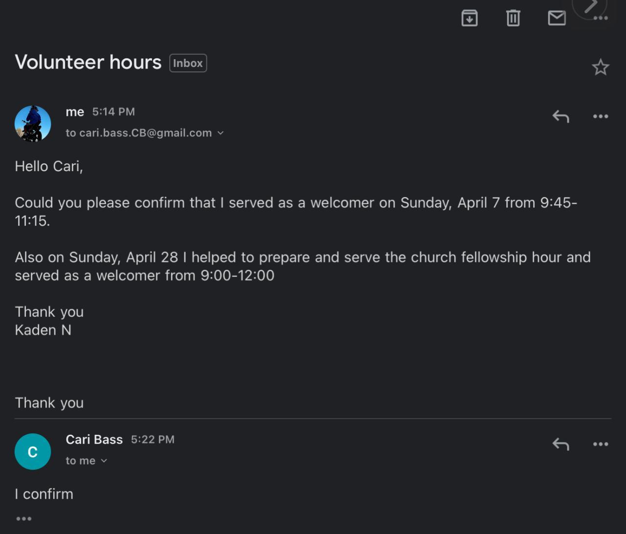626x534 pixels.
Task: Open my profile avatar on first message
Action: click(33, 124)
